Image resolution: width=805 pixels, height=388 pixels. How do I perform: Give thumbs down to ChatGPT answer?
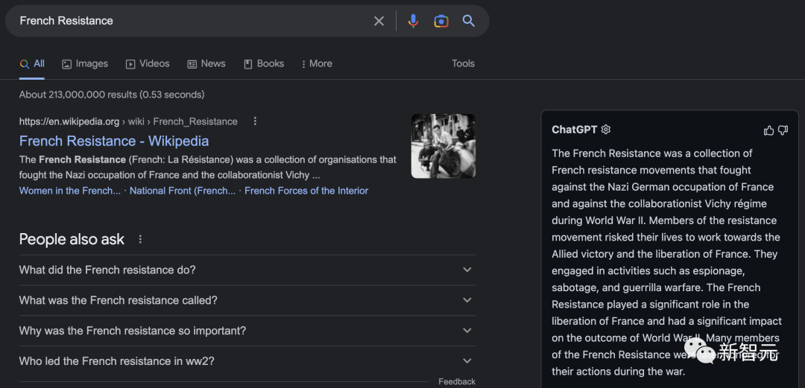[x=783, y=130]
